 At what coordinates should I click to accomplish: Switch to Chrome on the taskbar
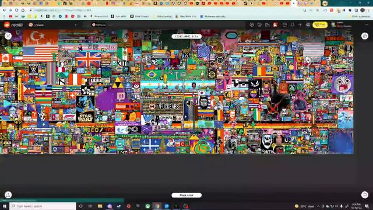tap(157, 206)
